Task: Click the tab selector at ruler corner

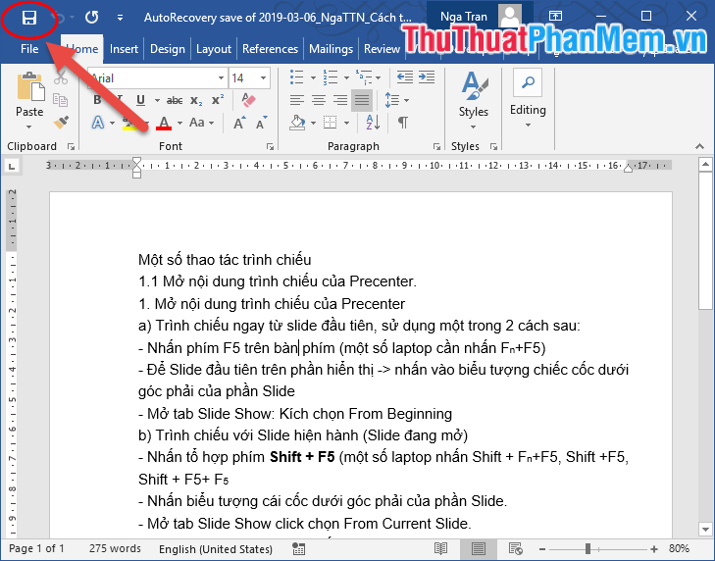Action: [x=13, y=166]
